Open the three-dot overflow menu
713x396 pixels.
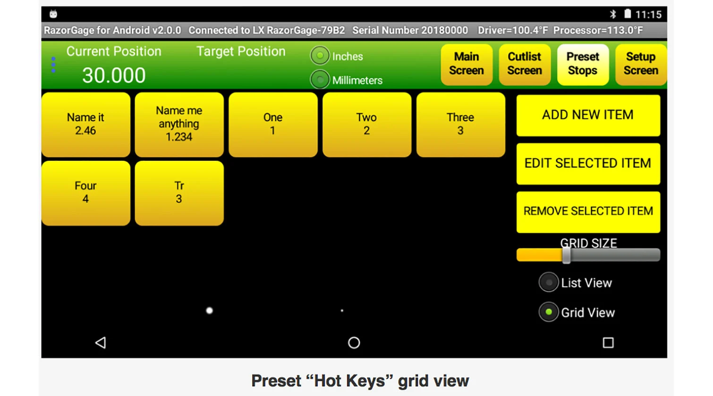(53, 65)
